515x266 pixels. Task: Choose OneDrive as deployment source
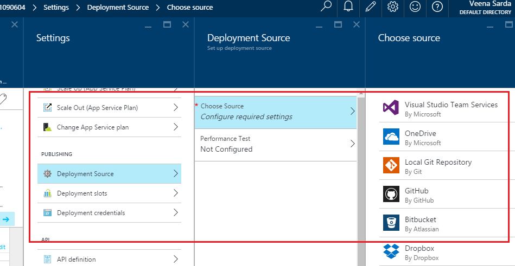420,137
